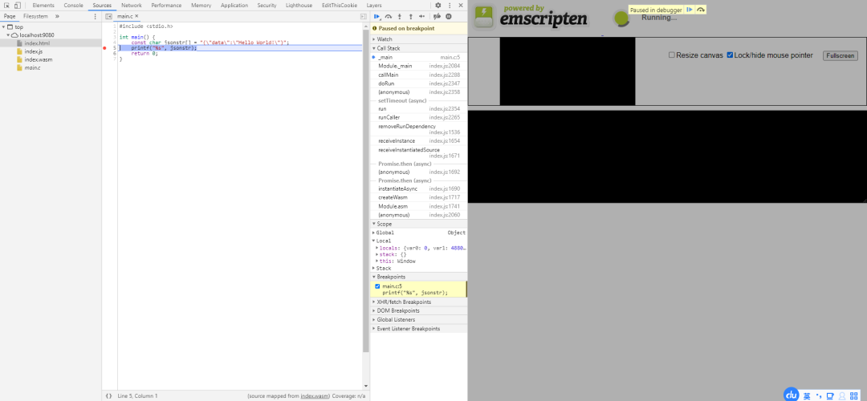867x401 pixels.
Task: Close the main.c editor tab
Action: tap(137, 17)
